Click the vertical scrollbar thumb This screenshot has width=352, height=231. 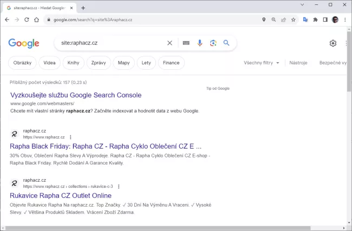coord(349,61)
